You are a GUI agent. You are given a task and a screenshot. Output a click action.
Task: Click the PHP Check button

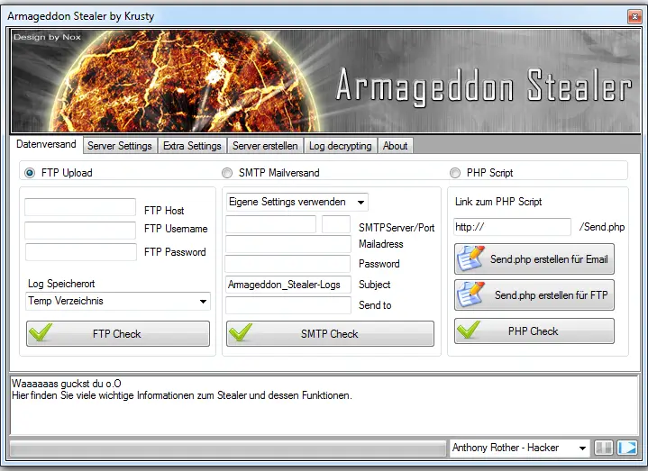click(534, 331)
